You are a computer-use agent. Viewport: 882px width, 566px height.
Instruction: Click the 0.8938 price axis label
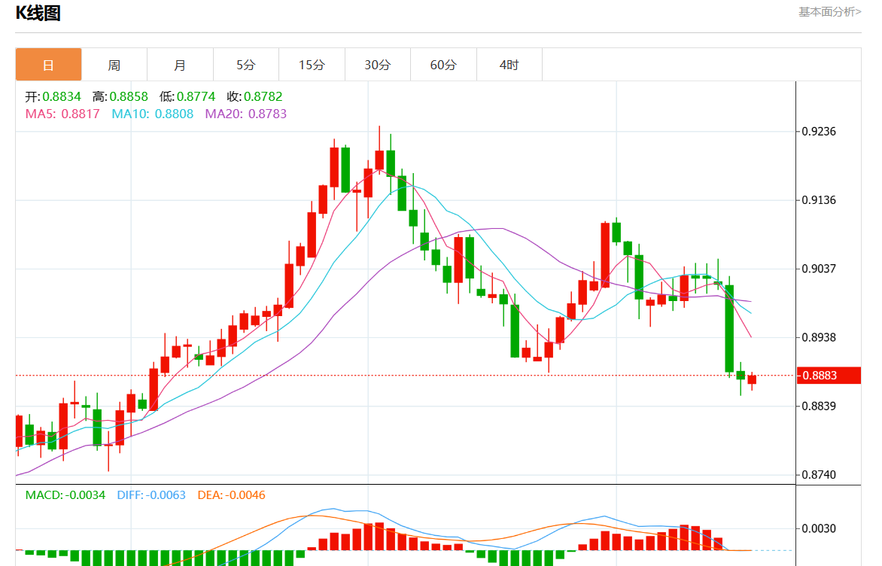tap(819, 337)
